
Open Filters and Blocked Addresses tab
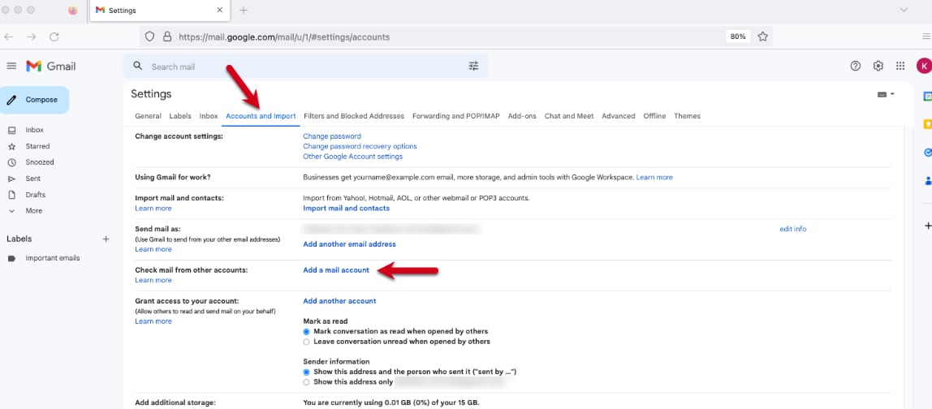tap(354, 116)
